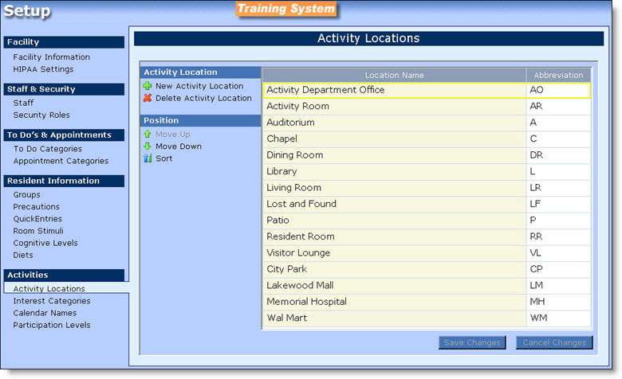
Task: Click the Facility section header
Action: pos(64,42)
